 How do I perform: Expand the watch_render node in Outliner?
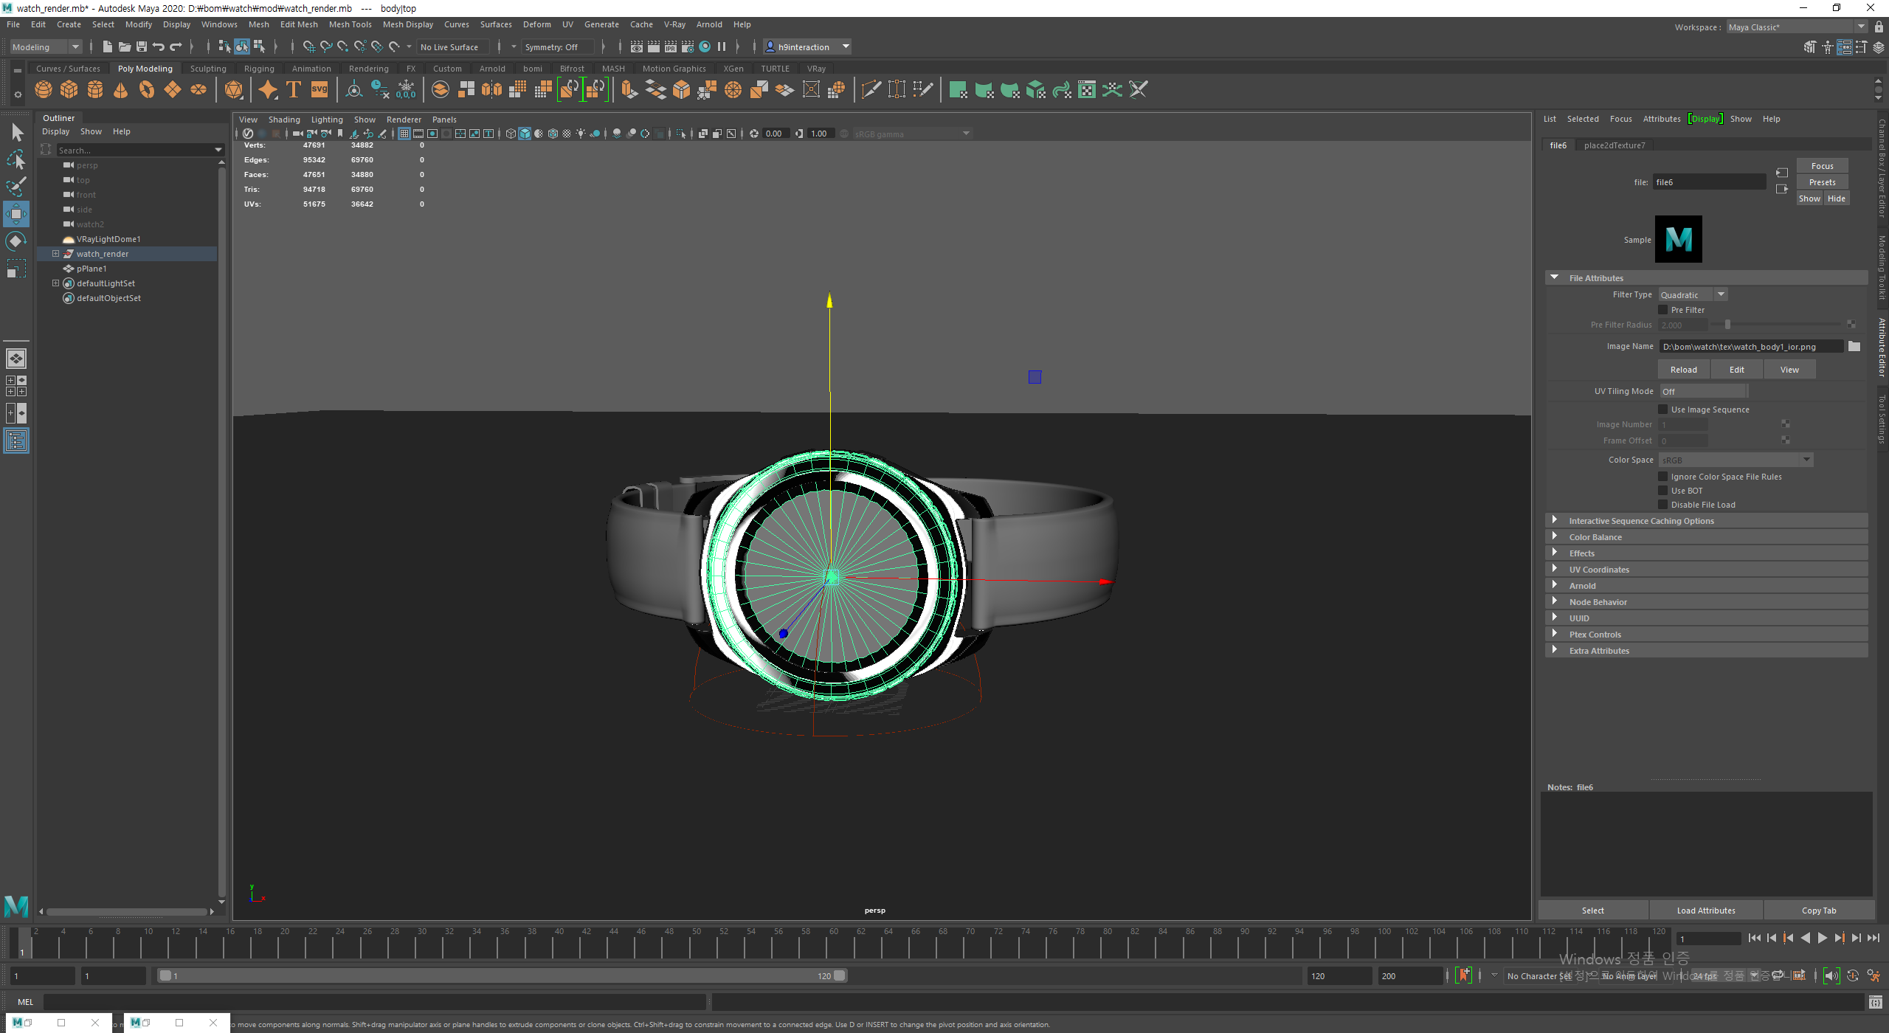pyautogui.click(x=55, y=254)
